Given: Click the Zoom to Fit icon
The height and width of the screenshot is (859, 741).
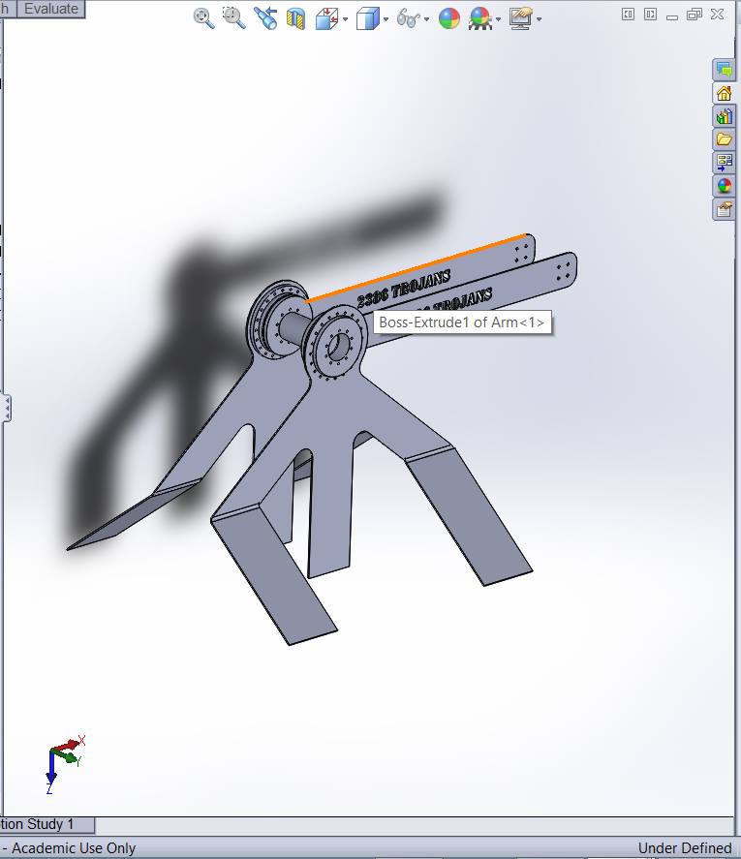Looking at the screenshot, I should (x=203, y=18).
